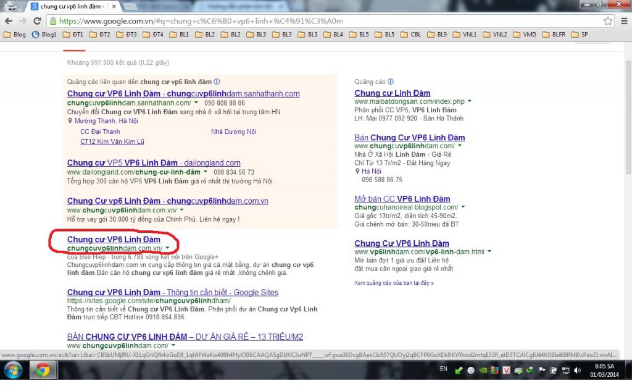The image size is (632, 386).
Task: Open the BLFR bookmark folder
Action: click(x=554, y=35)
